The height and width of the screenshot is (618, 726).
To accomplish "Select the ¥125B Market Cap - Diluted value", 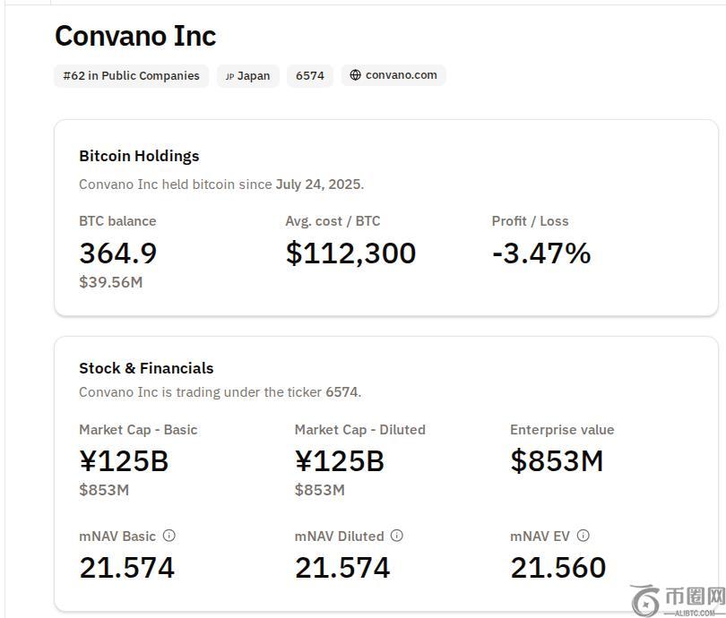I will coord(340,461).
